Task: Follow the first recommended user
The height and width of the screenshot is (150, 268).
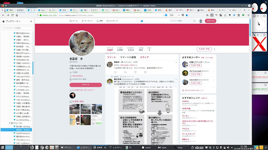Action: 196,65
